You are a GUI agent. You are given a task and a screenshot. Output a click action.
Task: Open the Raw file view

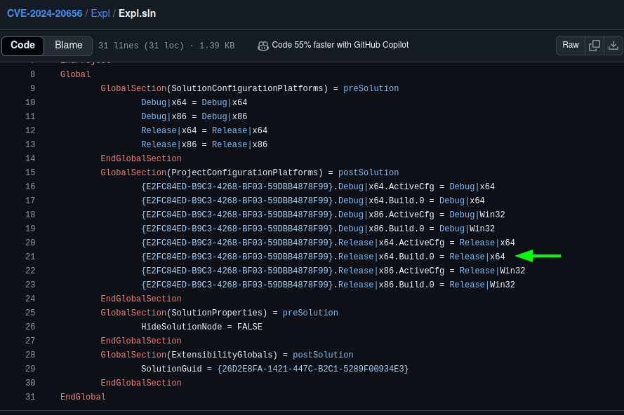click(x=571, y=46)
